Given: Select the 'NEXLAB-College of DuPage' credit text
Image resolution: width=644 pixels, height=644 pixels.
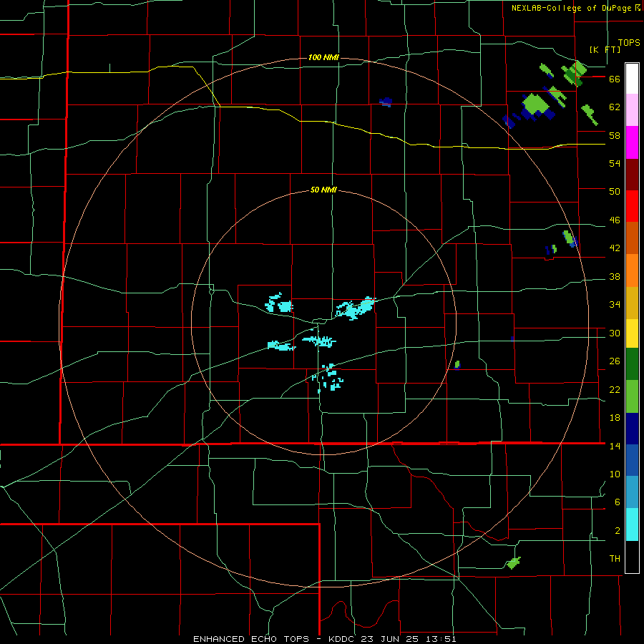Looking at the screenshot, I should pyautogui.click(x=571, y=8).
